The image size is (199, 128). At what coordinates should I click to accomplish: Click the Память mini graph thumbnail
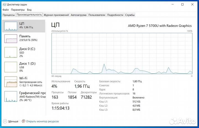click(11, 39)
